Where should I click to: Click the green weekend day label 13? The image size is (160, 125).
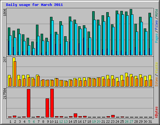pyautogui.click(x=66, y=122)
